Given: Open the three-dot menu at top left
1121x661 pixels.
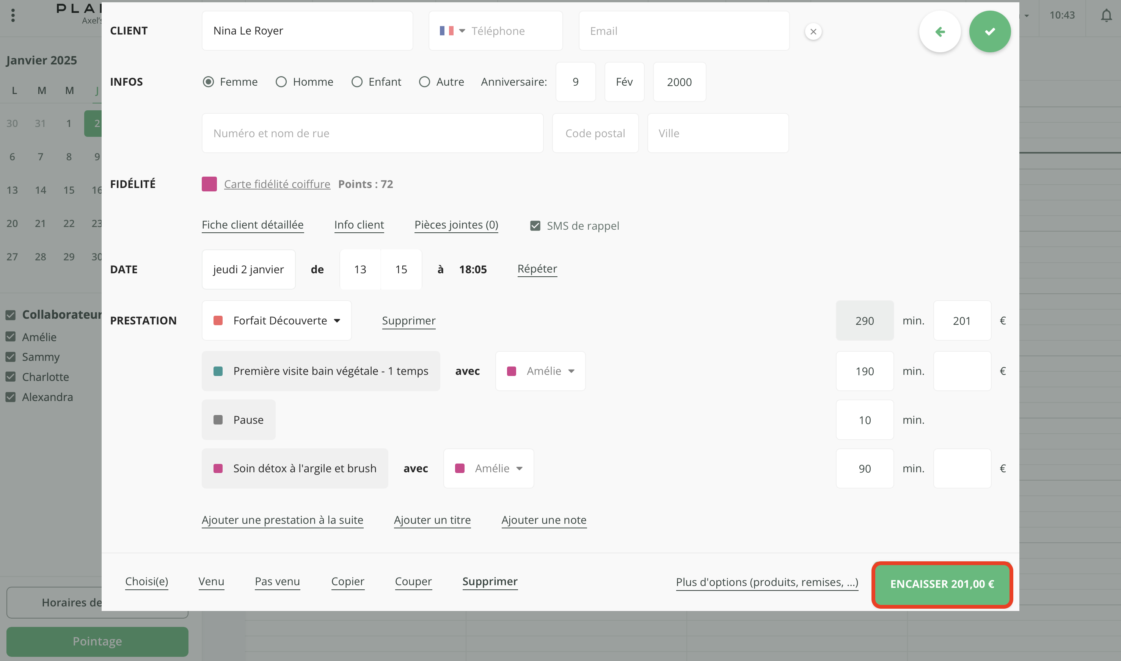Looking at the screenshot, I should [x=13, y=16].
